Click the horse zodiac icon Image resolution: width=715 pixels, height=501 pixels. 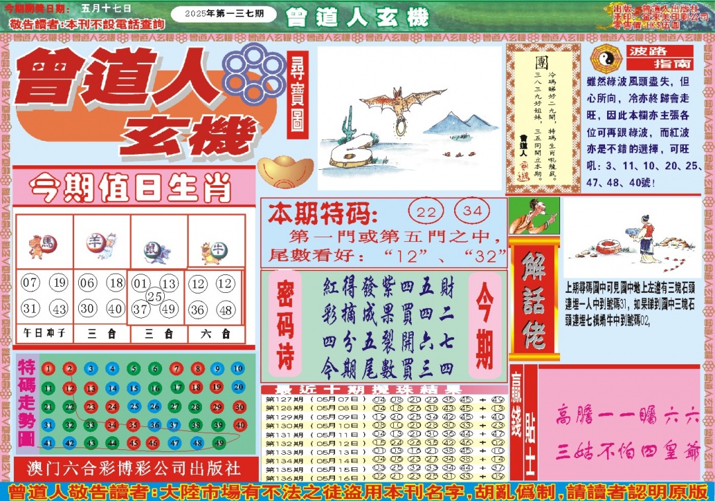[x=43, y=246]
